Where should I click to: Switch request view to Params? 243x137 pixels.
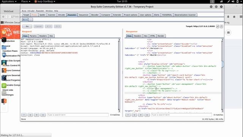[33, 36]
